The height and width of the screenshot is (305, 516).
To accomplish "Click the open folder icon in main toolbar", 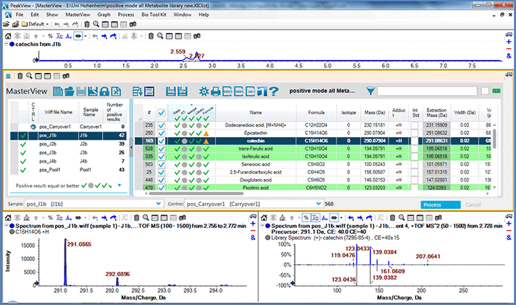I will [x=7, y=24].
